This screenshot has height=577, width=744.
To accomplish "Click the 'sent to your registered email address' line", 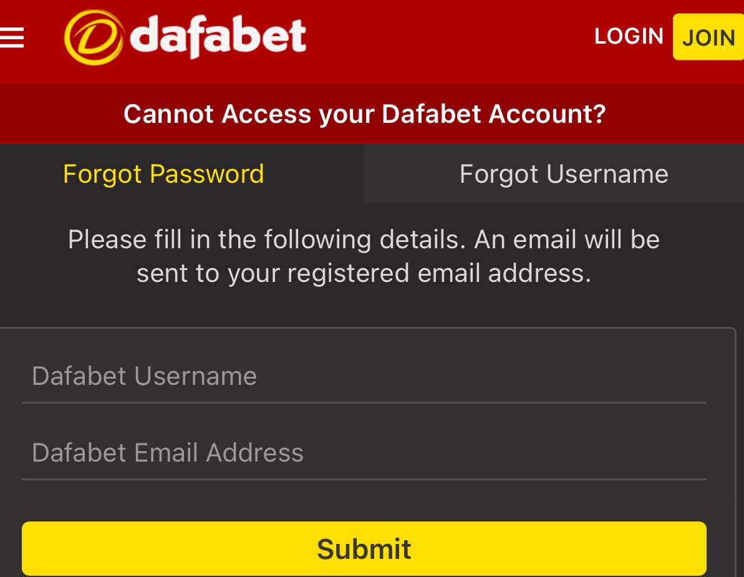I will coord(364,274).
